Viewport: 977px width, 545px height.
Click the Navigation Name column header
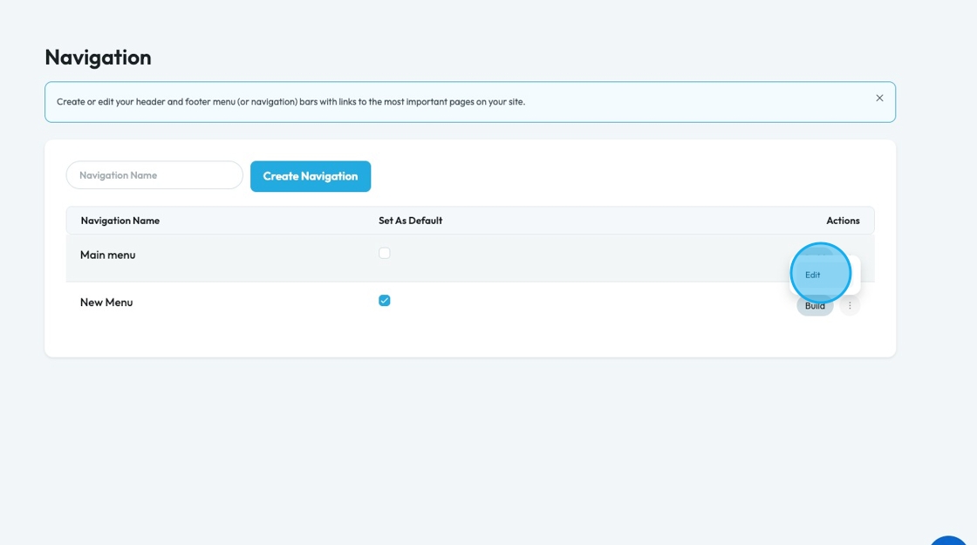tap(120, 221)
